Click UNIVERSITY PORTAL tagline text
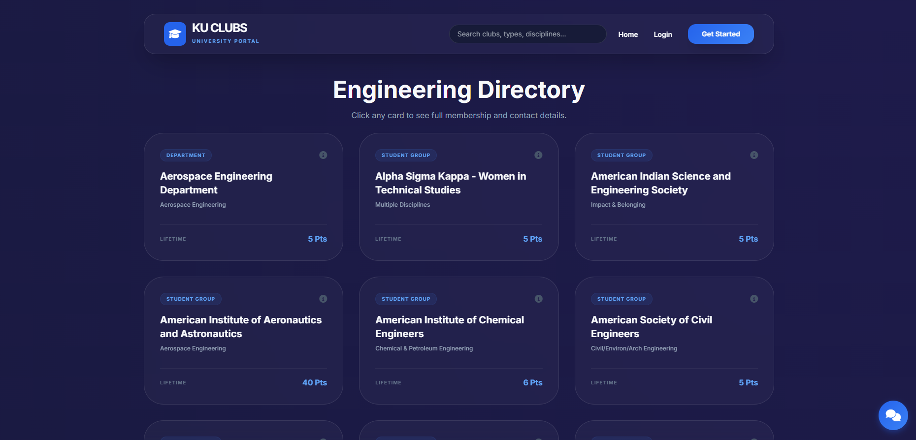Image resolution: width=916 pixels, height=440 pixels. [x=226, y=41]
